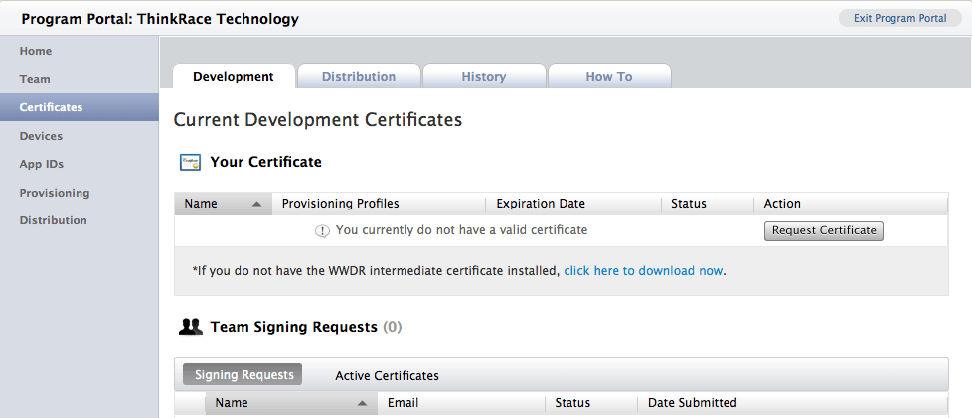Show the Active Certificates sub-tab
The width and height of the screenshot is (972, 418).
(387, 376)
